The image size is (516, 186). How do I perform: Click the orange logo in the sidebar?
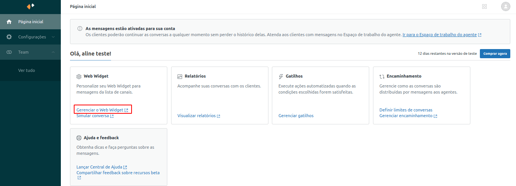30,6
